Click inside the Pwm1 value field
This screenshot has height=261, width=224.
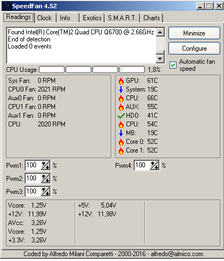[x=33, y=165]
